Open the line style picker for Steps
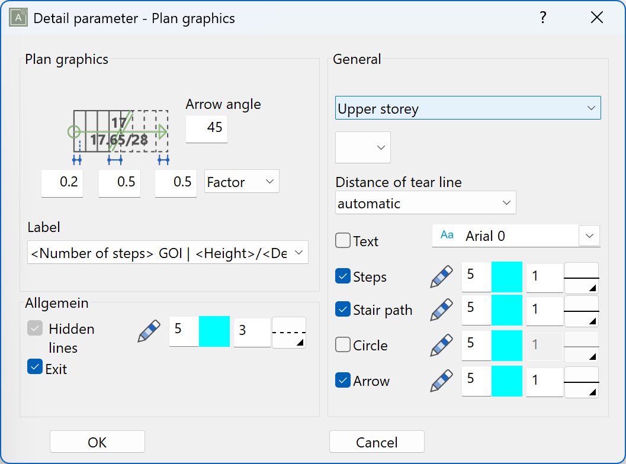Image resolution: width=626 pixels, height=464 pixels. (x=581, y=276)
